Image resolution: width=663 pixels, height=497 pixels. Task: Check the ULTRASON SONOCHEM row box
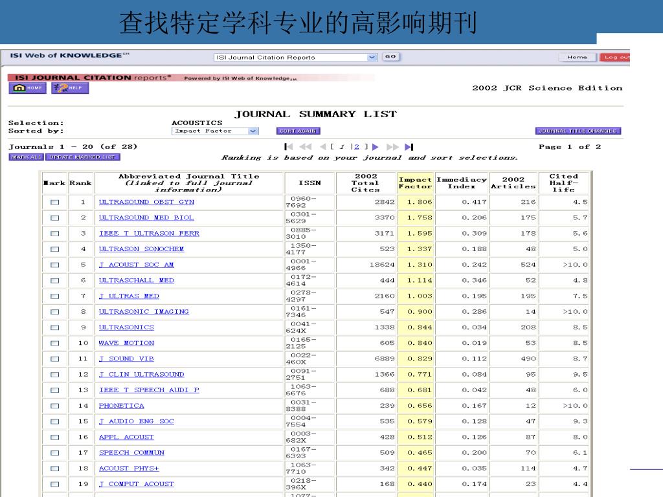55,249
